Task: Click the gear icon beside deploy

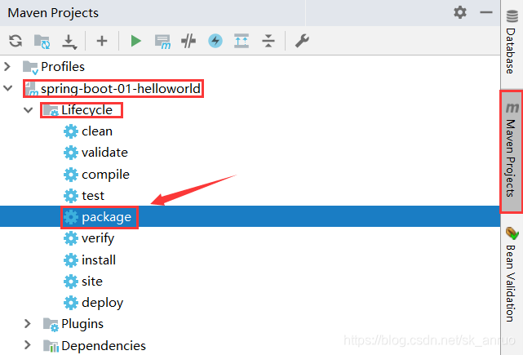Action: 71,303
